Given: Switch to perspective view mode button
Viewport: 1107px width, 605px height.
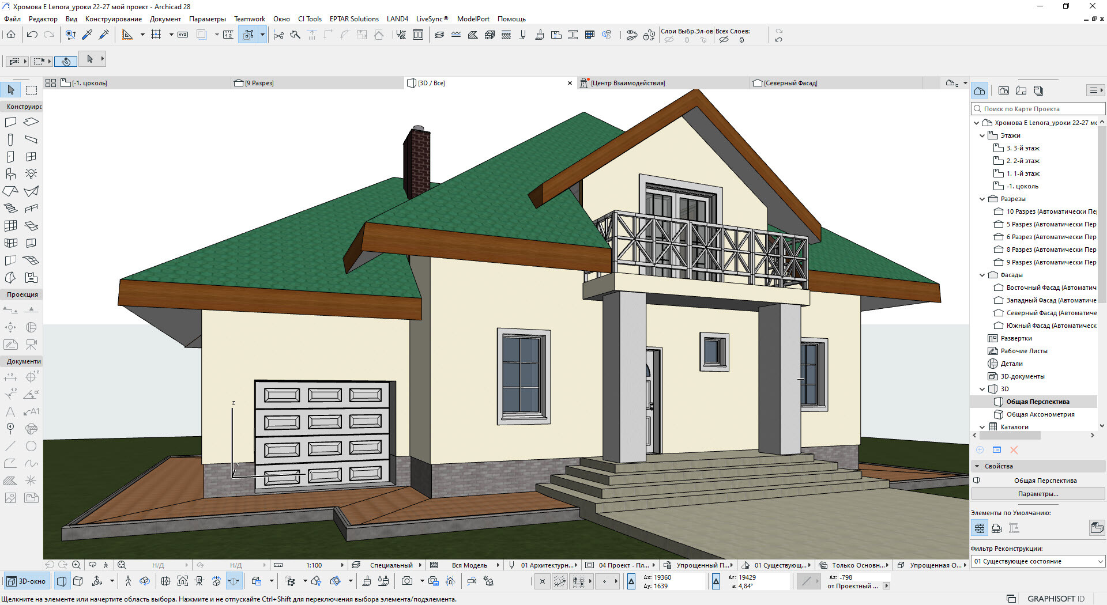Looking at the screenshot, I should point(62,581).
